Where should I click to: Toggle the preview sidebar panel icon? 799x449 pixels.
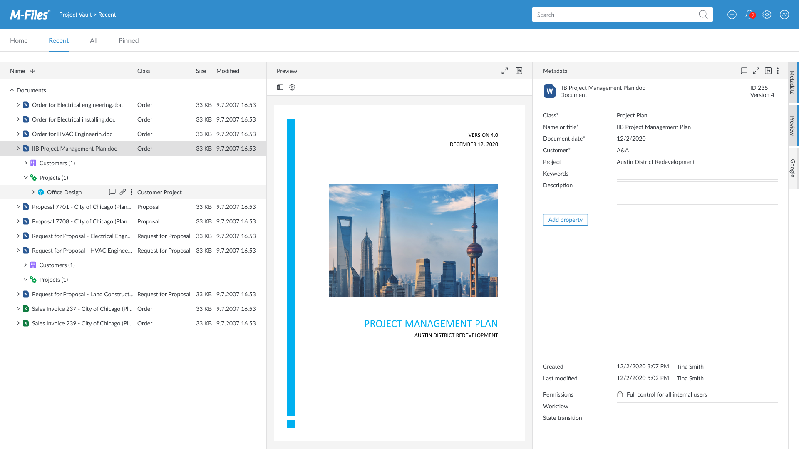pos(280,87)
